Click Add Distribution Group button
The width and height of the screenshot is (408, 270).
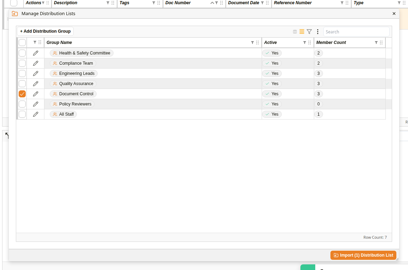pos(45,31)
